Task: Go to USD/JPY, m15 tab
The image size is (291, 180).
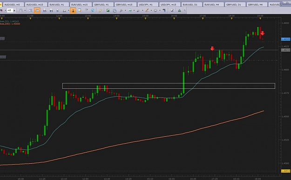Action: click(x=169, y=5)
